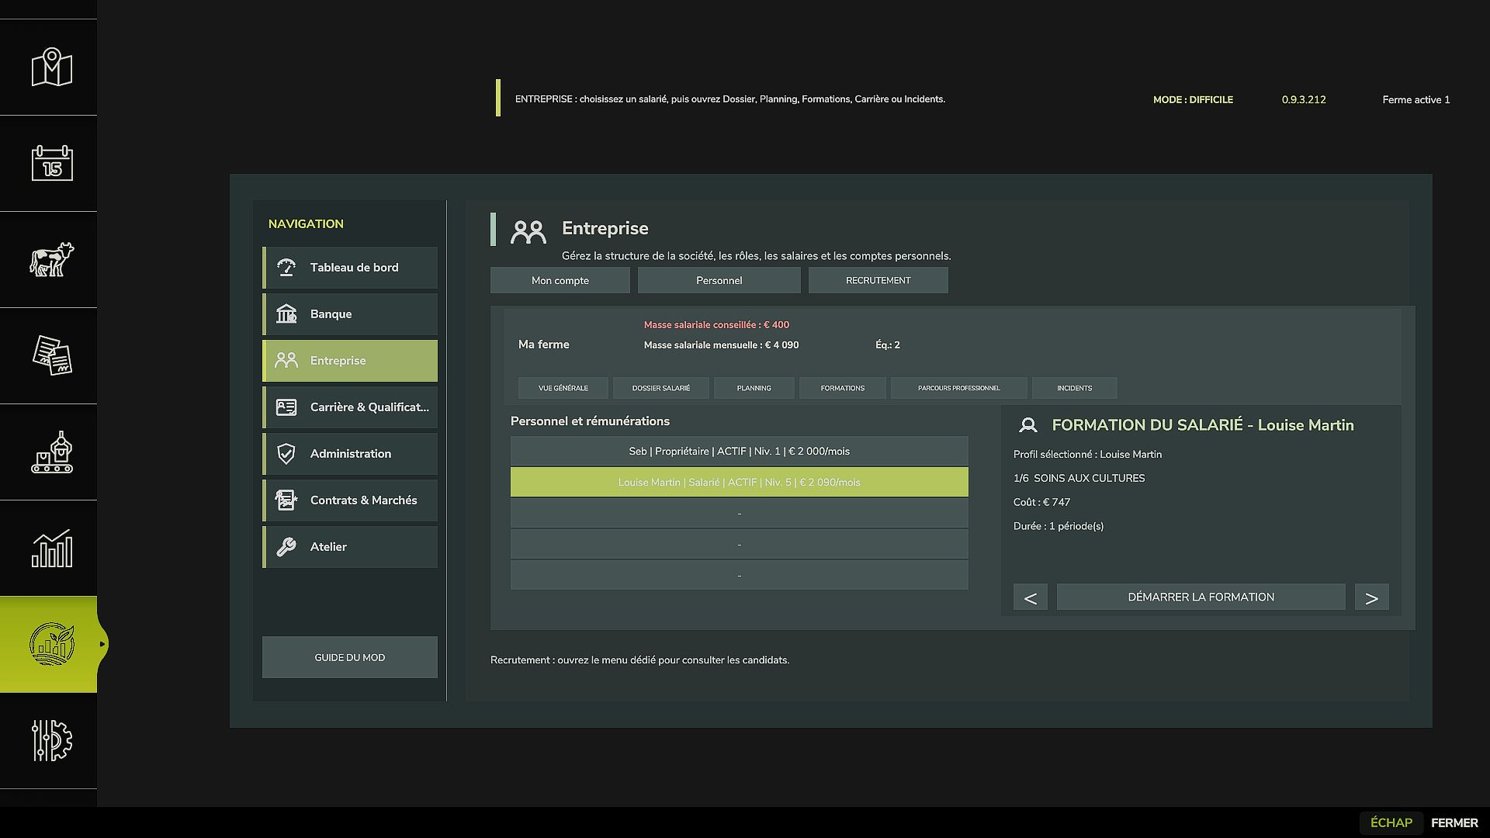Click the Coût : € 747 text
The width and height of the screenshot is (1490, 838).
pyautogui.click(x=1041, y=503)
